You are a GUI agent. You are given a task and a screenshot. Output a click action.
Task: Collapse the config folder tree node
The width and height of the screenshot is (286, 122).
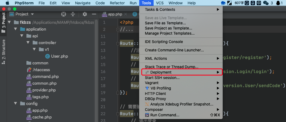[15, 103]
